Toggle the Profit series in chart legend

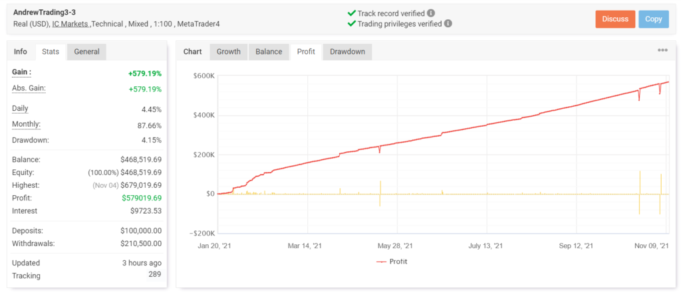click(x=392, y=261)
